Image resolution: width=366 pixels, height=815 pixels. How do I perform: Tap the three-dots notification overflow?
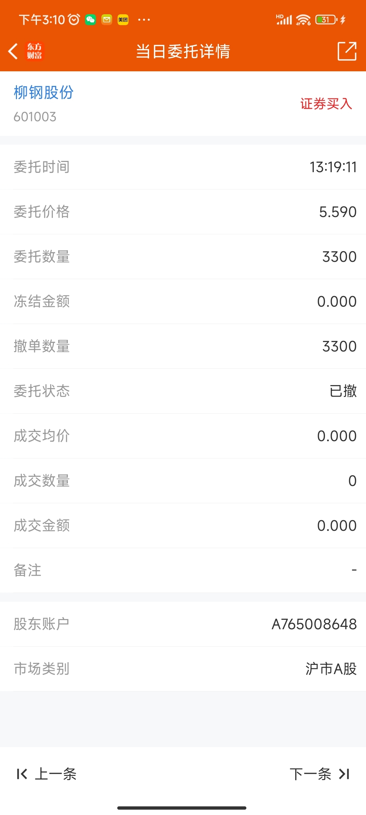[144, 20]
